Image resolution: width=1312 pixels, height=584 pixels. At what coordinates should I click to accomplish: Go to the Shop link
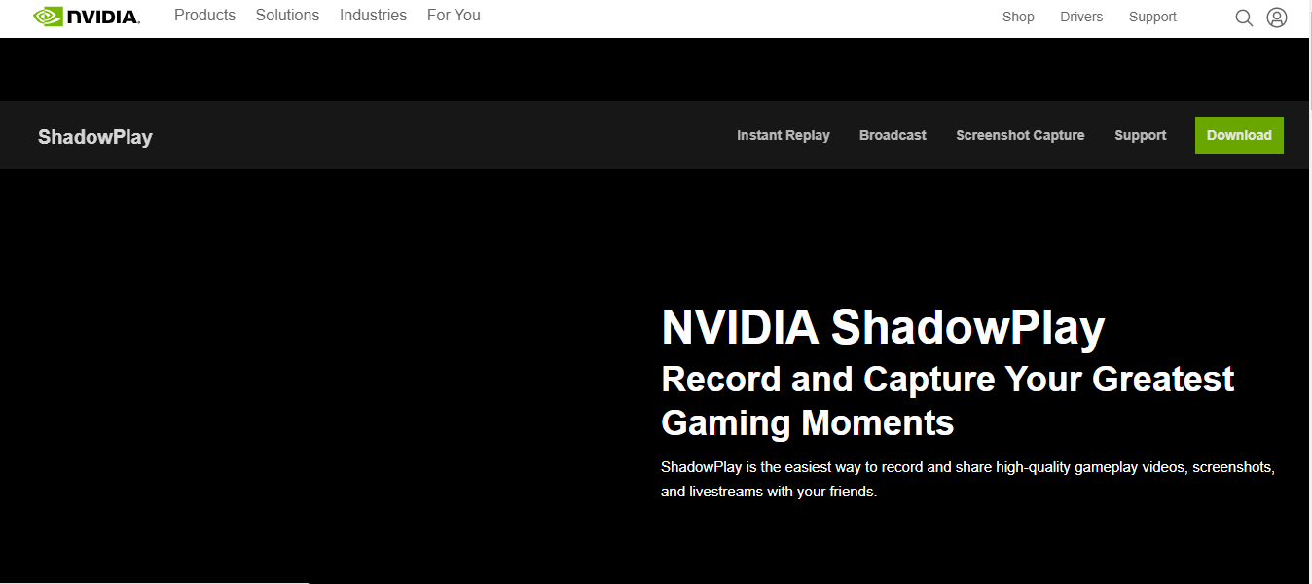point(1018,17)
